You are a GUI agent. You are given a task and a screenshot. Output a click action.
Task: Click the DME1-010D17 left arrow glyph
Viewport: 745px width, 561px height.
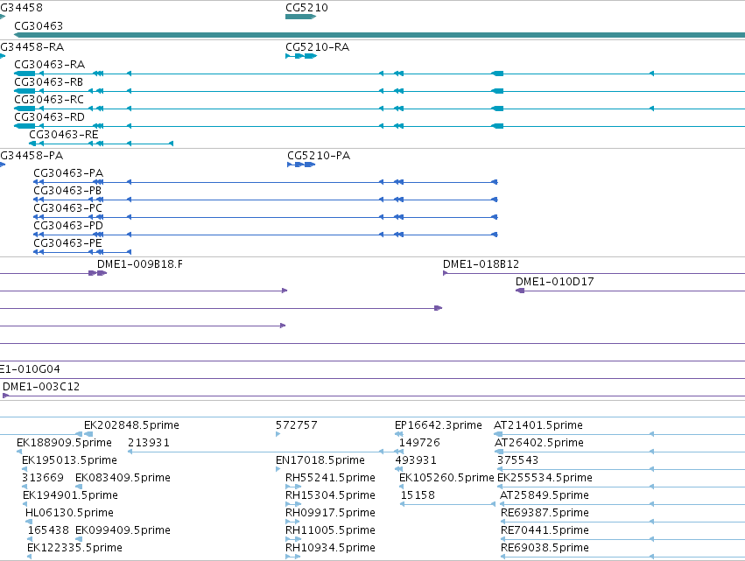coord(520,291)
